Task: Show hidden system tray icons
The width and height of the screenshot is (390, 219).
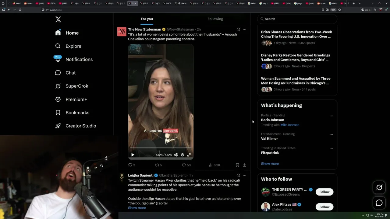Action: pyautogui.click(x=363, y=215)
